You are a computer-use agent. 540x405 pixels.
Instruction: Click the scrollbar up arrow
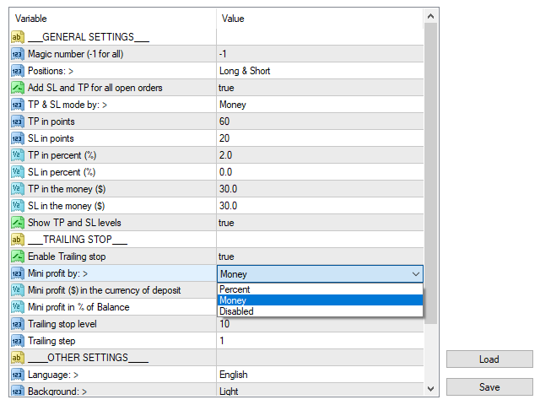tap(431, 16)
